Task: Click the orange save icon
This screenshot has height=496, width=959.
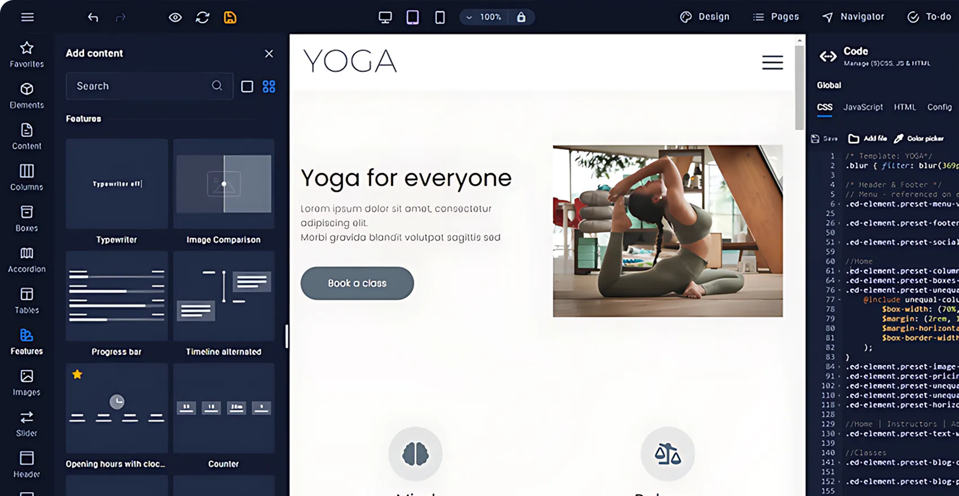Action: click(x=230, y=18)
